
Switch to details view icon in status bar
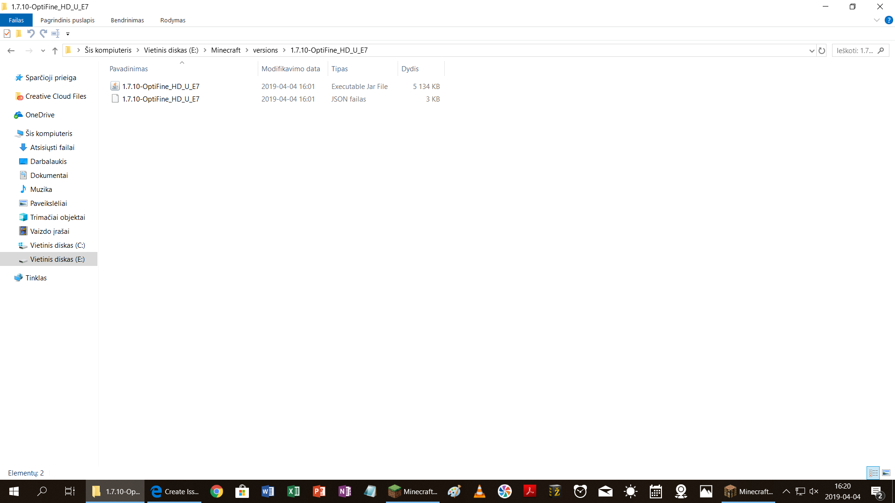click(x=873, y=473)
